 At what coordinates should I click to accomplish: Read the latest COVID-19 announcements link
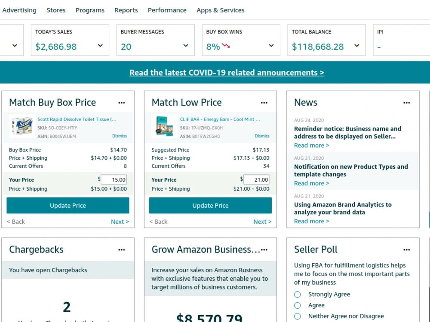pyautogui.click(x=227, y=73)
